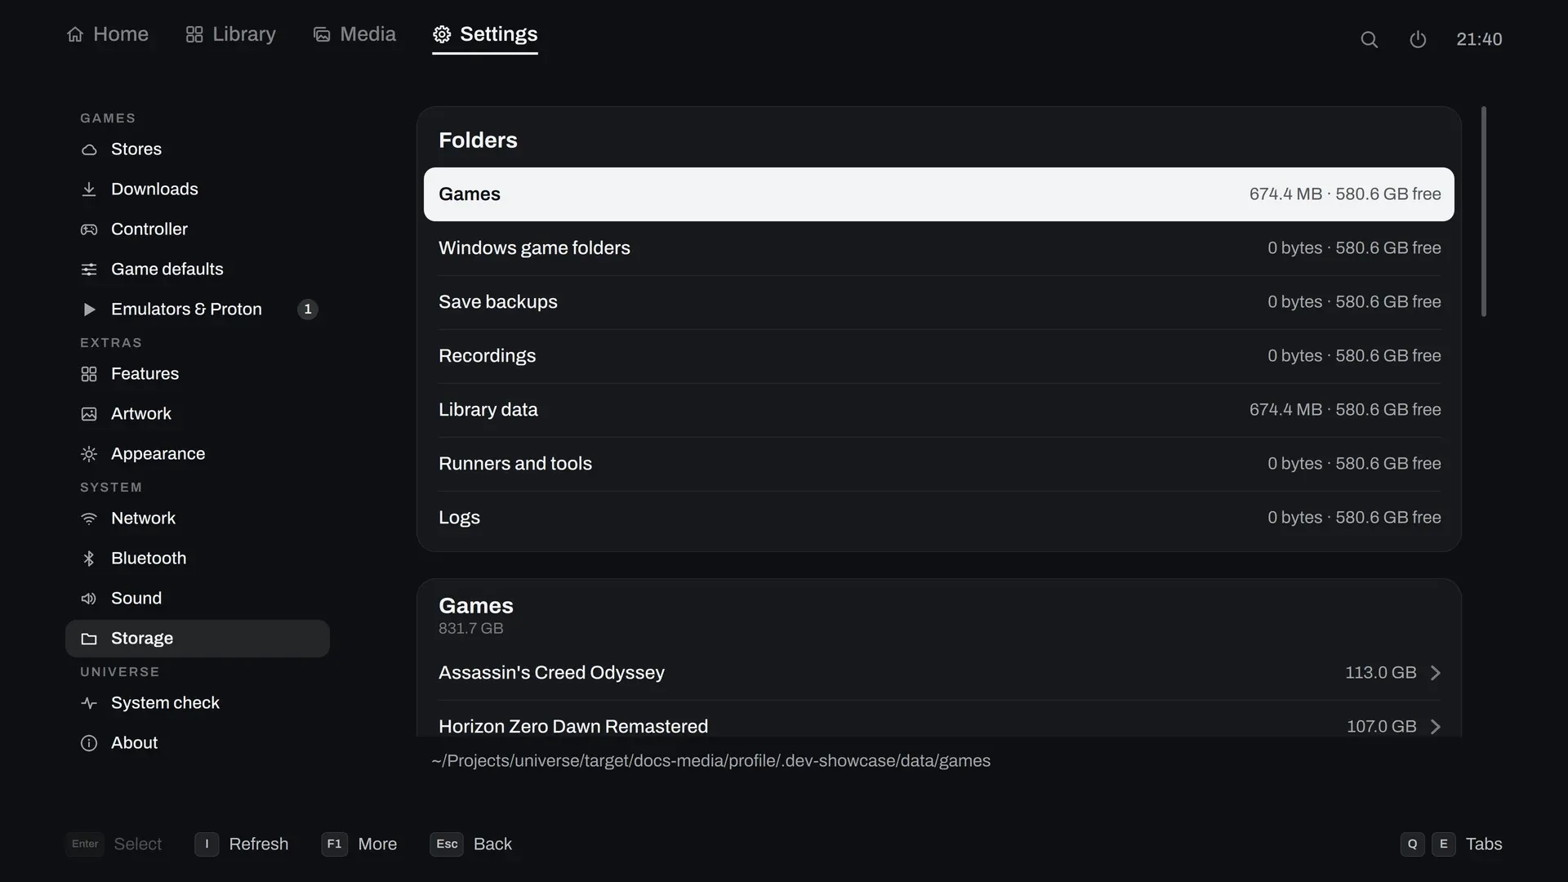1568x882 pixels.
Task: Select the Save backups row
Action: (x=939, y=302)
